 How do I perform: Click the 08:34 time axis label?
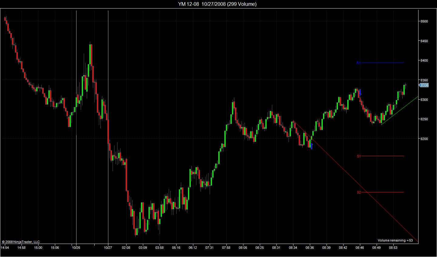click(x=293, y=248)
